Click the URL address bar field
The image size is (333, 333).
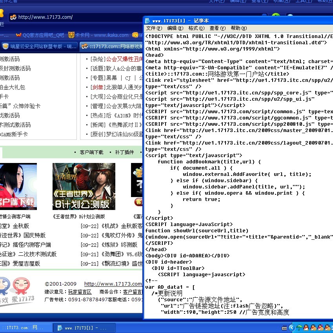78,17
